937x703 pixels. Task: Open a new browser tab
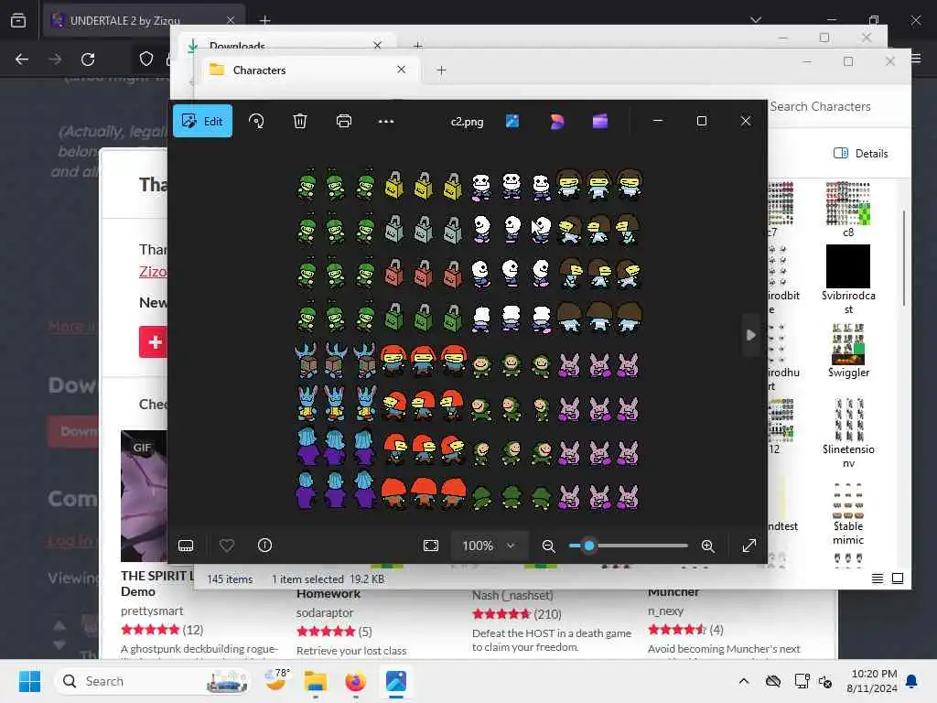[264, 21]
